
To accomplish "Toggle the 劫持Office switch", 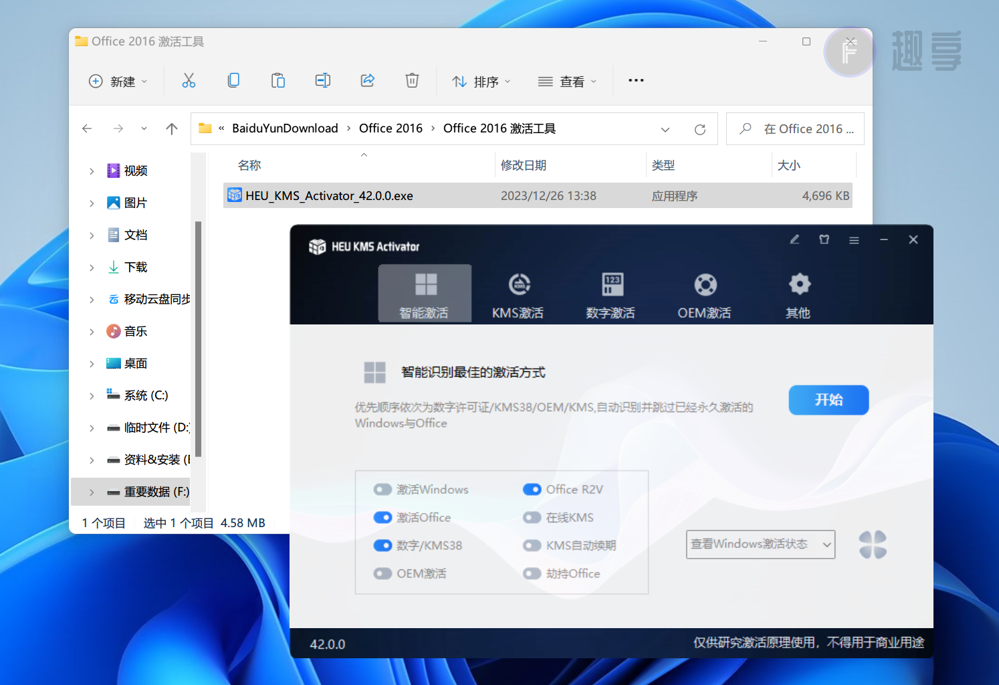I will [x=532, y=574].
